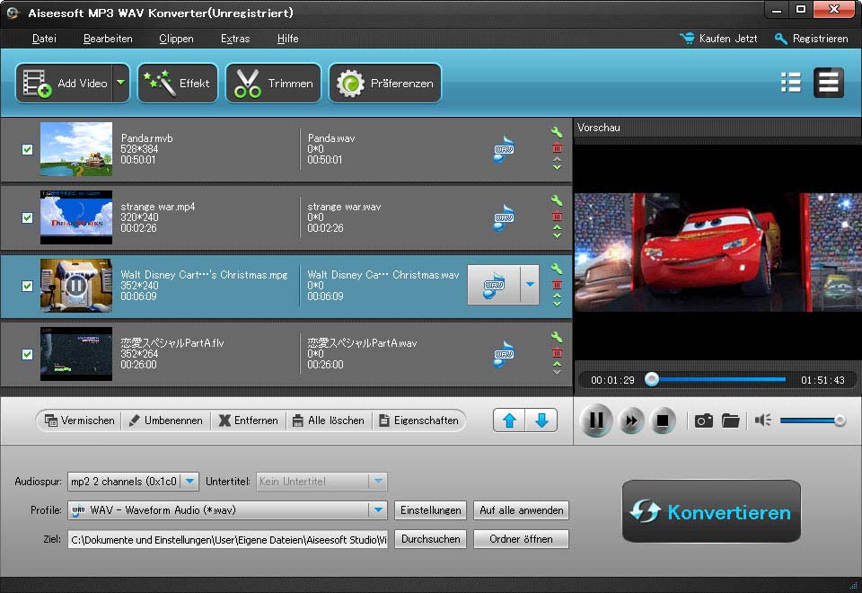Click the Add Video button
Viewport: 862px width, 593px height.
[x=65, y=83]
